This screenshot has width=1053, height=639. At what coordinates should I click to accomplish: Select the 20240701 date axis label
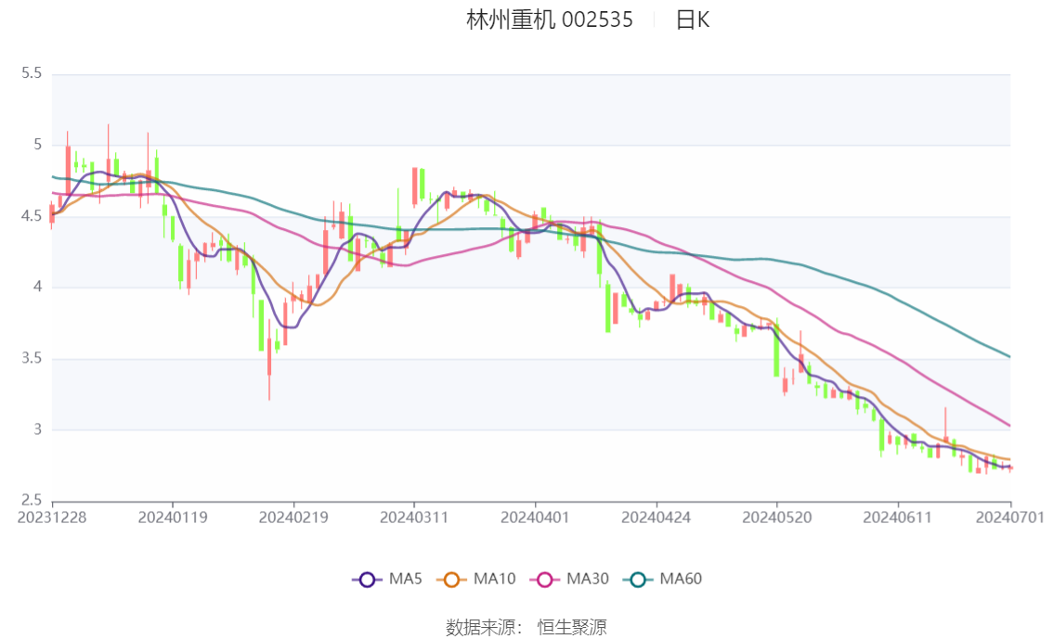tap(1010, 518)
